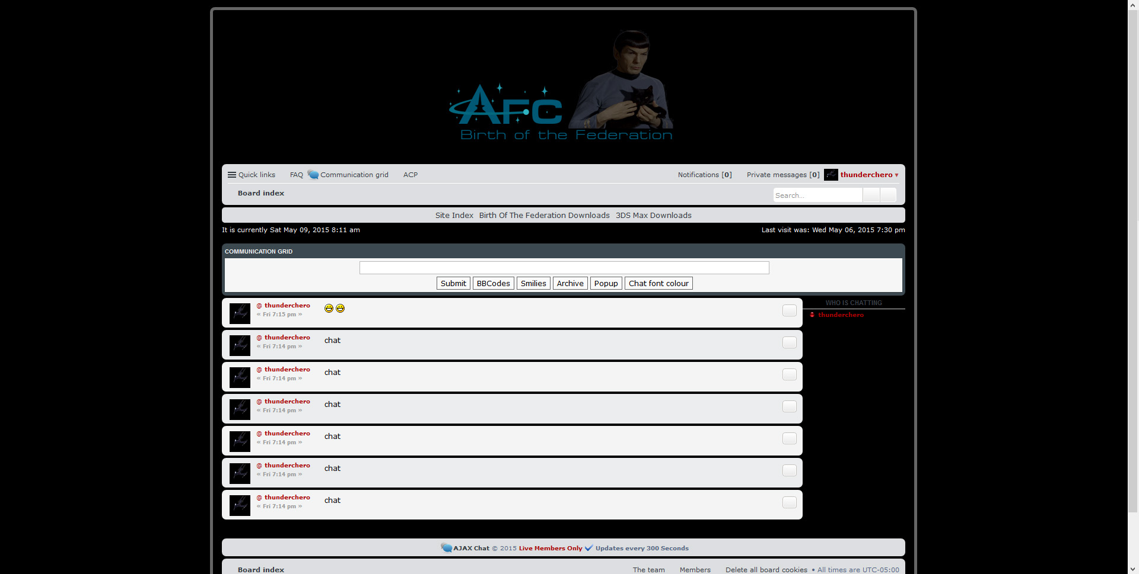Image resolution: width=1139 pixels, height=574 pixels.
Task: Open the Chat font colour picker
Action: coord(658,283)
